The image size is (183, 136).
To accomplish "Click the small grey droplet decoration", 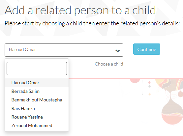I will tap(149, 86).
